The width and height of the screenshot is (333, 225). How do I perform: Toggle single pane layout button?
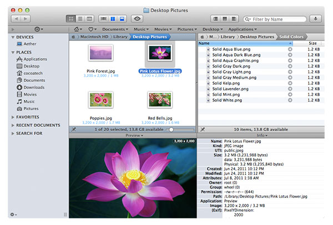click(x=104, y=19)
